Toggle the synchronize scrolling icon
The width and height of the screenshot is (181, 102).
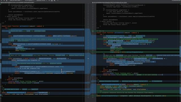[x=52, y=1]
